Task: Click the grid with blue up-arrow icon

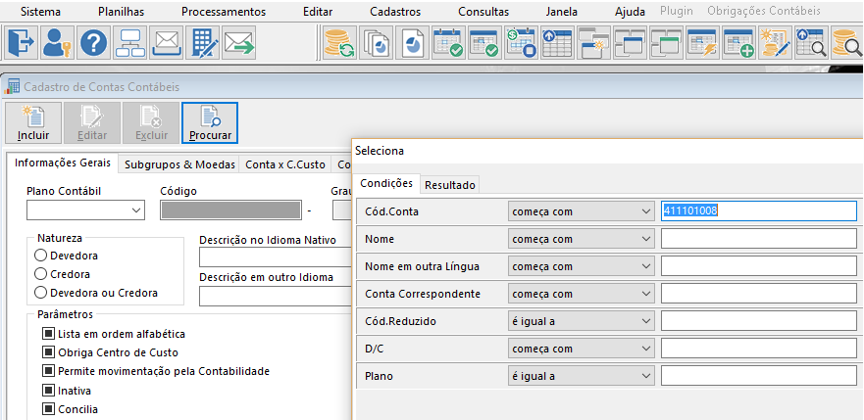Action: (557, 43)
